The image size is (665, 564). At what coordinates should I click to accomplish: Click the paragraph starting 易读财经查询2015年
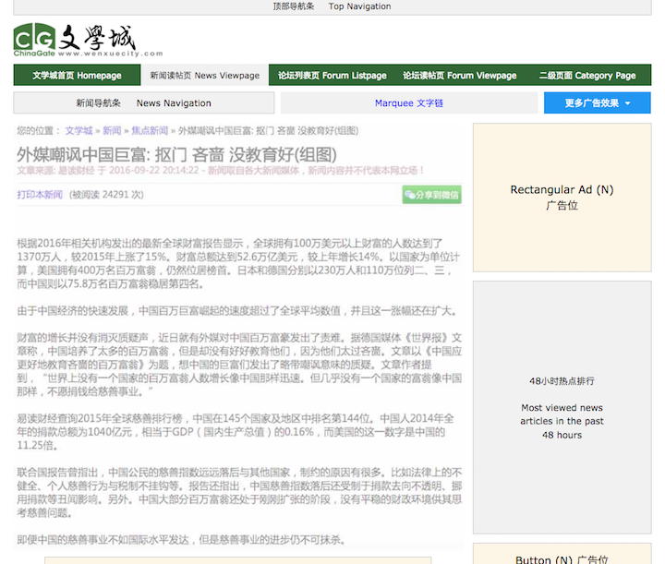[x=236, y=432]
